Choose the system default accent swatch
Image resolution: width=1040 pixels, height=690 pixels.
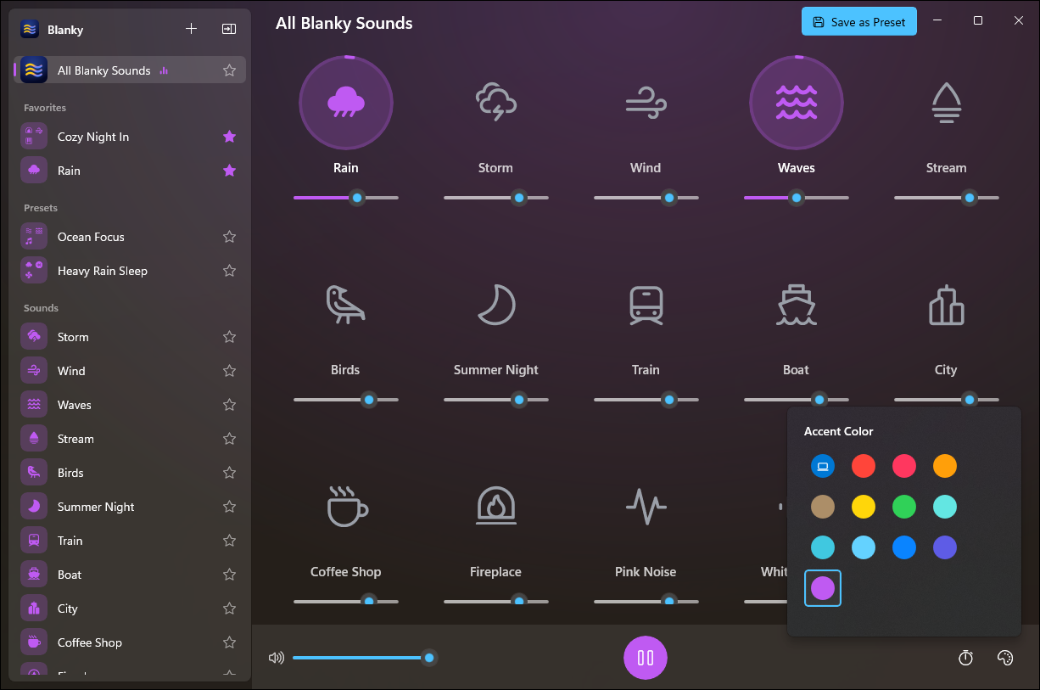(823, 466)
